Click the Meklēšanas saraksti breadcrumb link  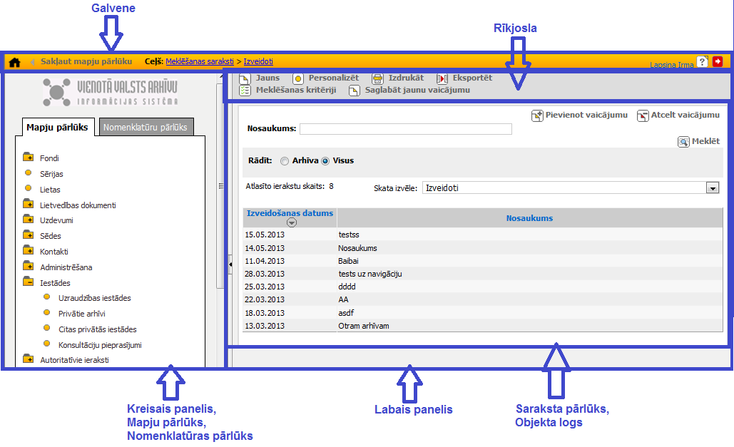point(200,62)
